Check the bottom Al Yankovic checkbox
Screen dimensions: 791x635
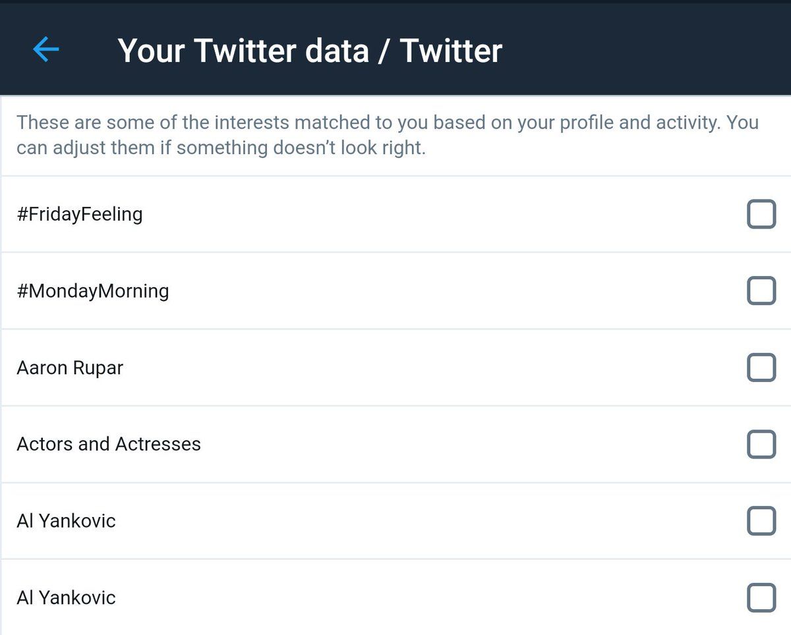[x=761, y=597]
